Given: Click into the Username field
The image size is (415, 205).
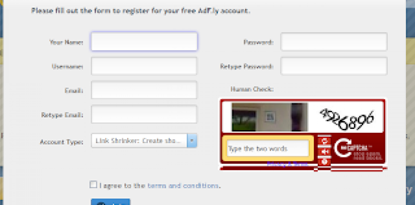Looking at the screenshot, I should pyautogui.click(x=144, y=66).
